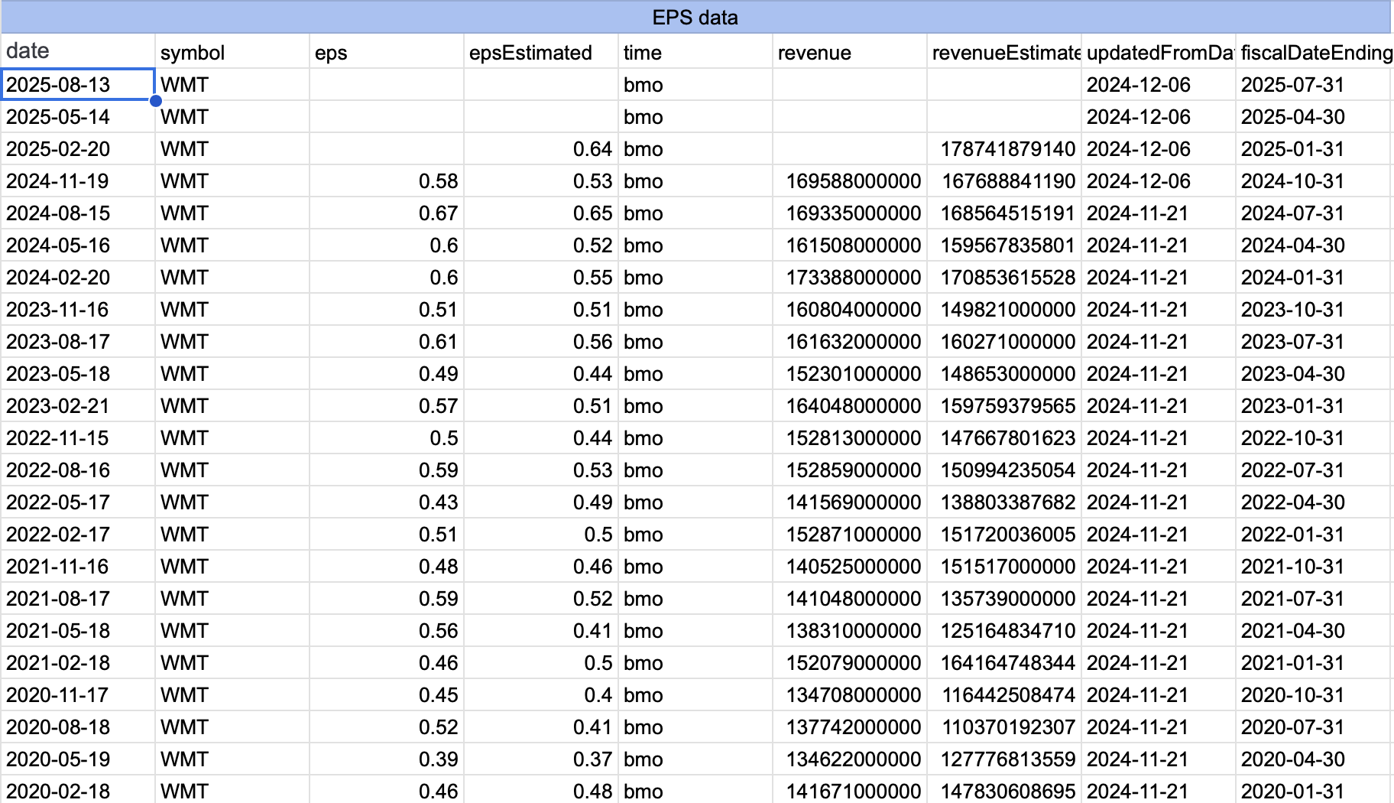Select the revenue column header

click(x=850, y=51)
